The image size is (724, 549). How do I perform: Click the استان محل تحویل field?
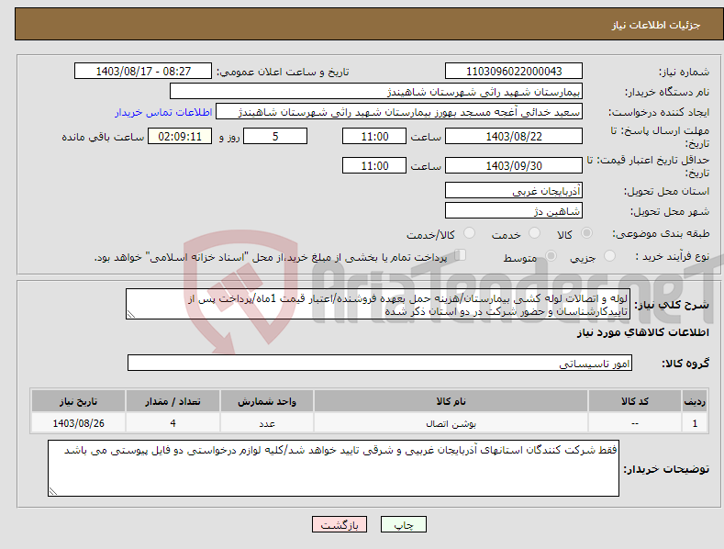pyautogui.click(x=514, y=190)
